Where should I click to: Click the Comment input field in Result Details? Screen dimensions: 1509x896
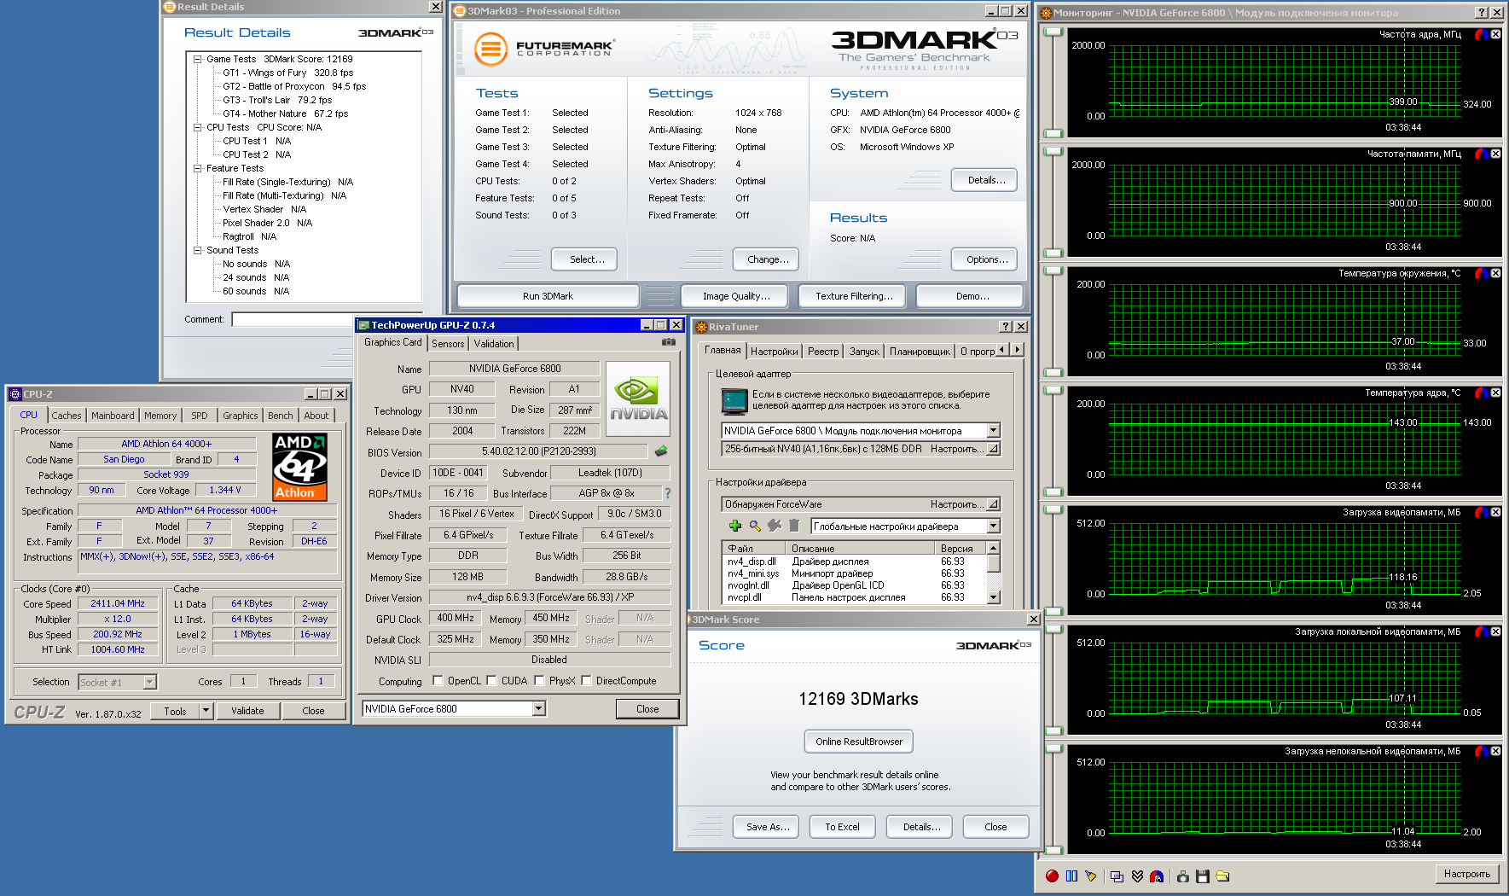(x=327, y=319)
